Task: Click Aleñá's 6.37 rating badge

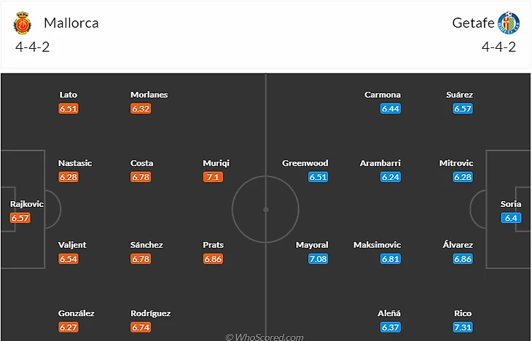Action: pyautogui.click(x=391, y=327)
